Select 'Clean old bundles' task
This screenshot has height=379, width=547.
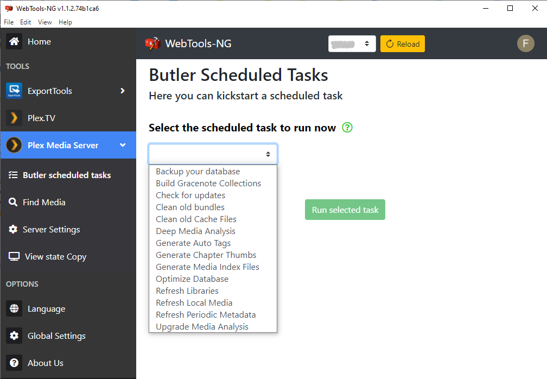(x=213, y=207)
